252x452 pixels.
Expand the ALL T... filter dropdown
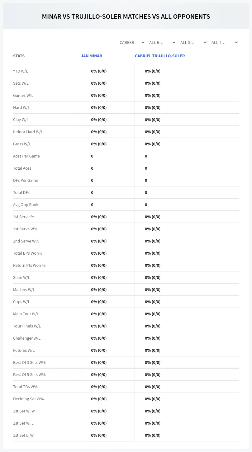[x=224, y=42]
